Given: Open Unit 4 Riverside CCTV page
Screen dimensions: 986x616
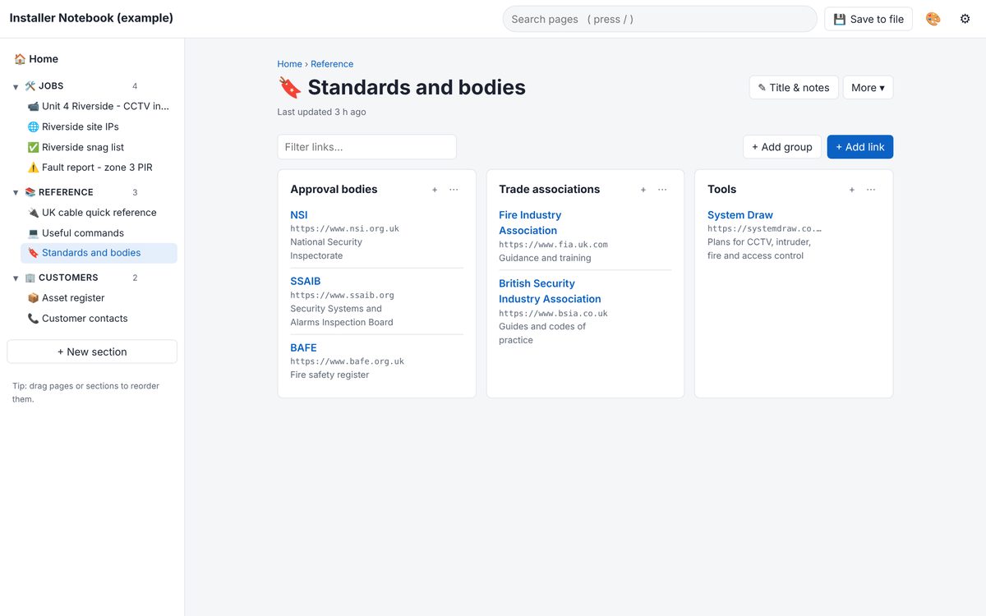Looking at the screenshot, I should [99, 106].
